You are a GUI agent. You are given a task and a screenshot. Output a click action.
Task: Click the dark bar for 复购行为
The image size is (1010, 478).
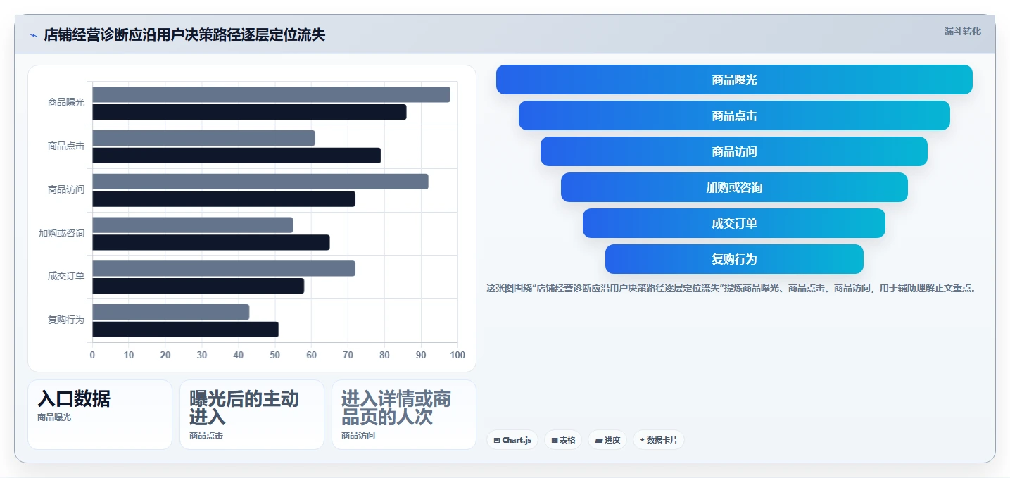pos(185,329)
